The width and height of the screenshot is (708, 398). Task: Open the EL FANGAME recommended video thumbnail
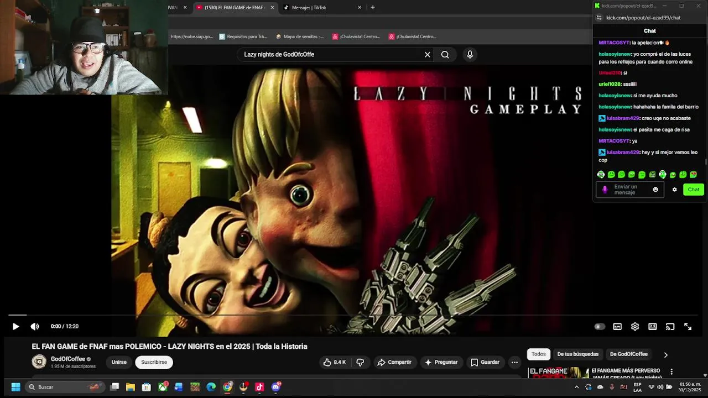click(558, 373)
